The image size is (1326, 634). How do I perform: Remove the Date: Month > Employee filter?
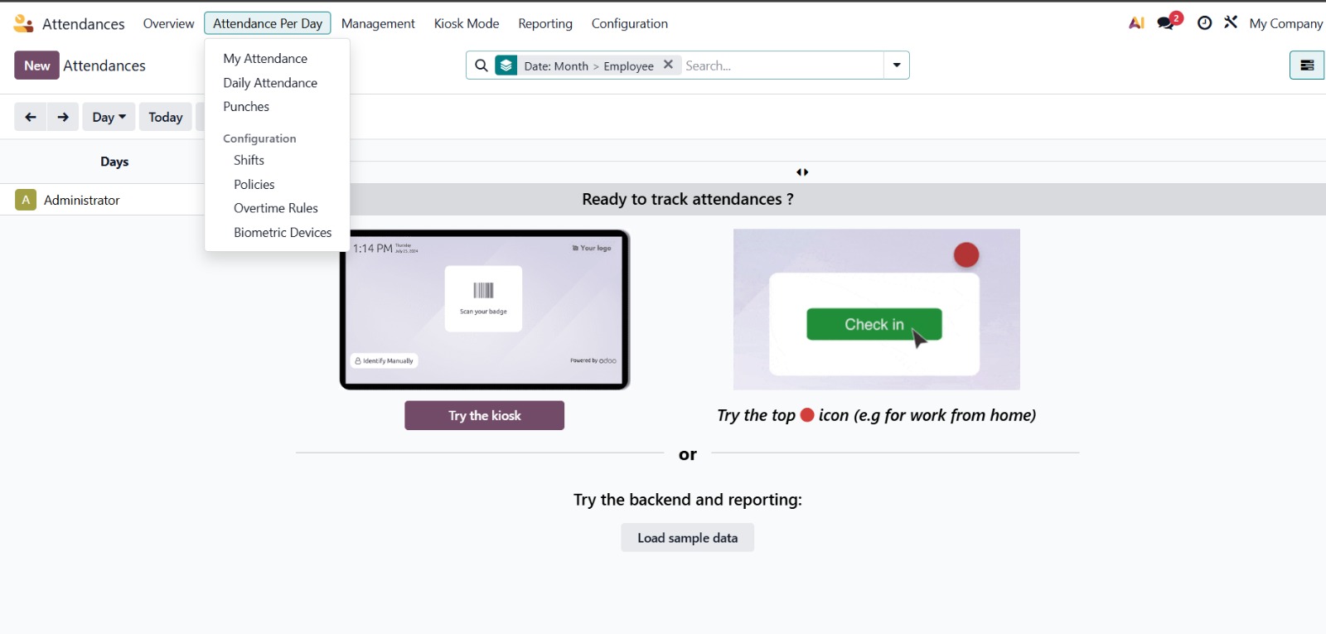[x=668, y=65]
